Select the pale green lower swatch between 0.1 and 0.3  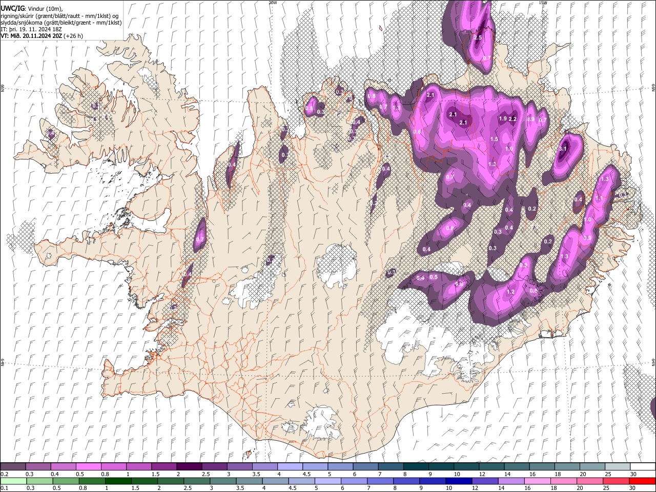(x=14, y=481)
